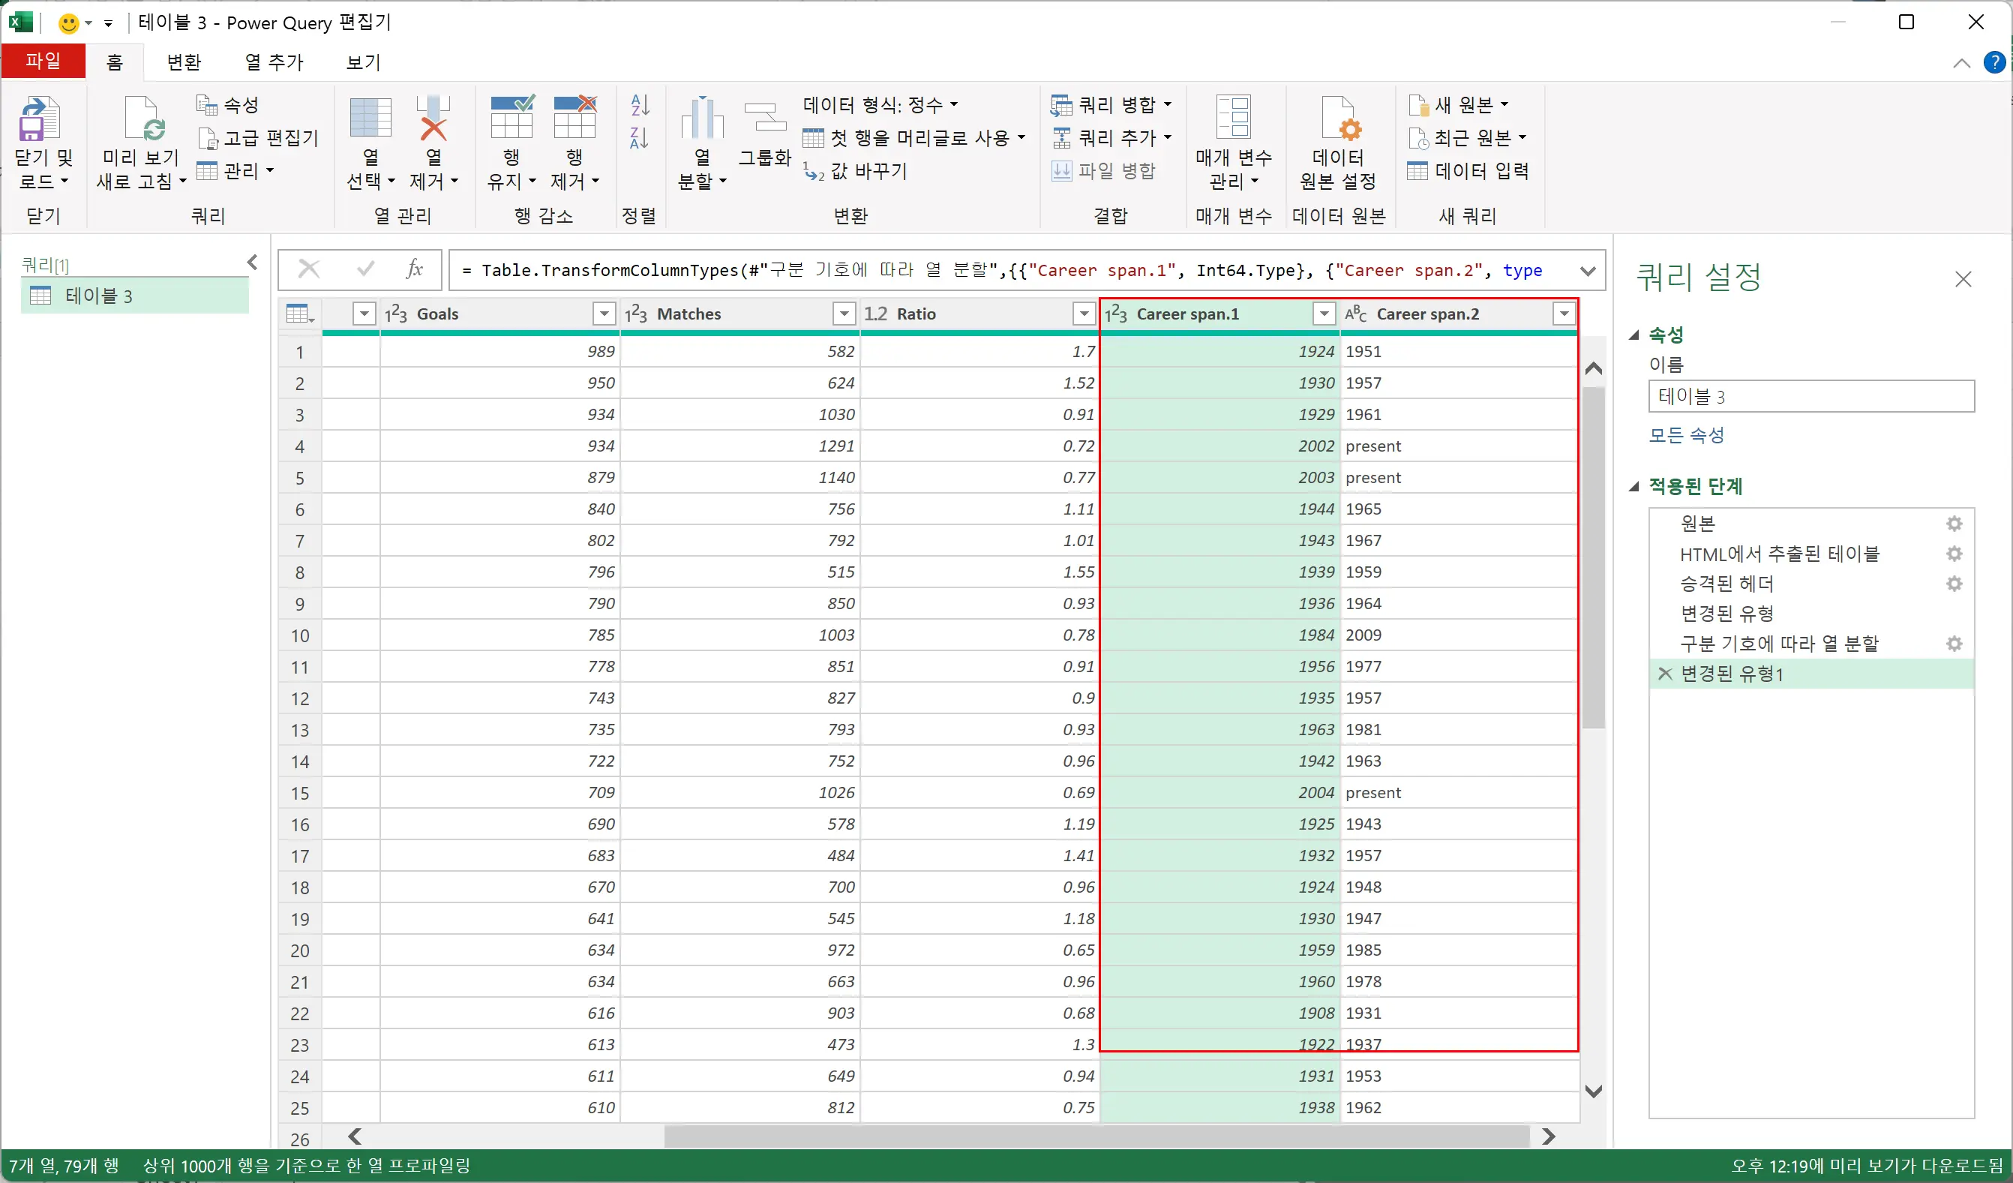
Task: Collapse the 속성 section
Action: tap(1633, 335)
